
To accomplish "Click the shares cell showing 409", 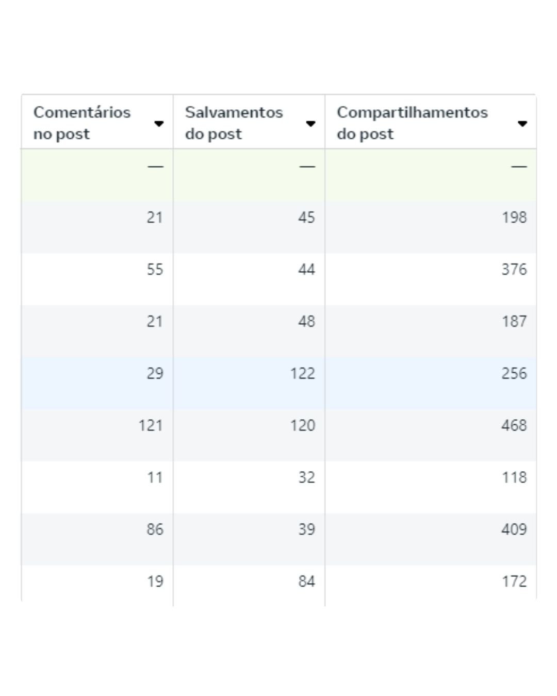I will tap(514, 529).
